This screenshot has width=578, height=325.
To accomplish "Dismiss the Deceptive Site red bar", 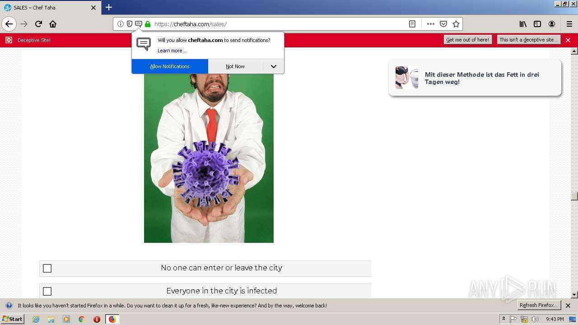I will (x=568, y=40).
